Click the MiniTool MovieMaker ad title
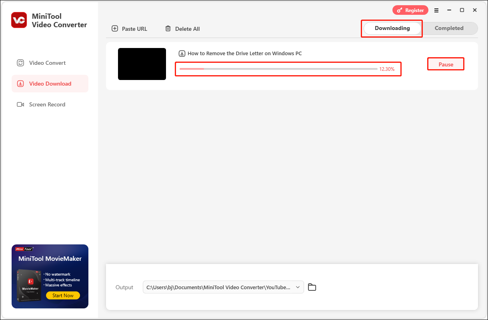The height and width of the screenshot is (320, 488). (50, 259)
